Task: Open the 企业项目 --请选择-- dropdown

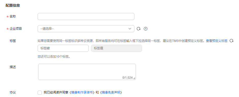Action: coord(86,29)
